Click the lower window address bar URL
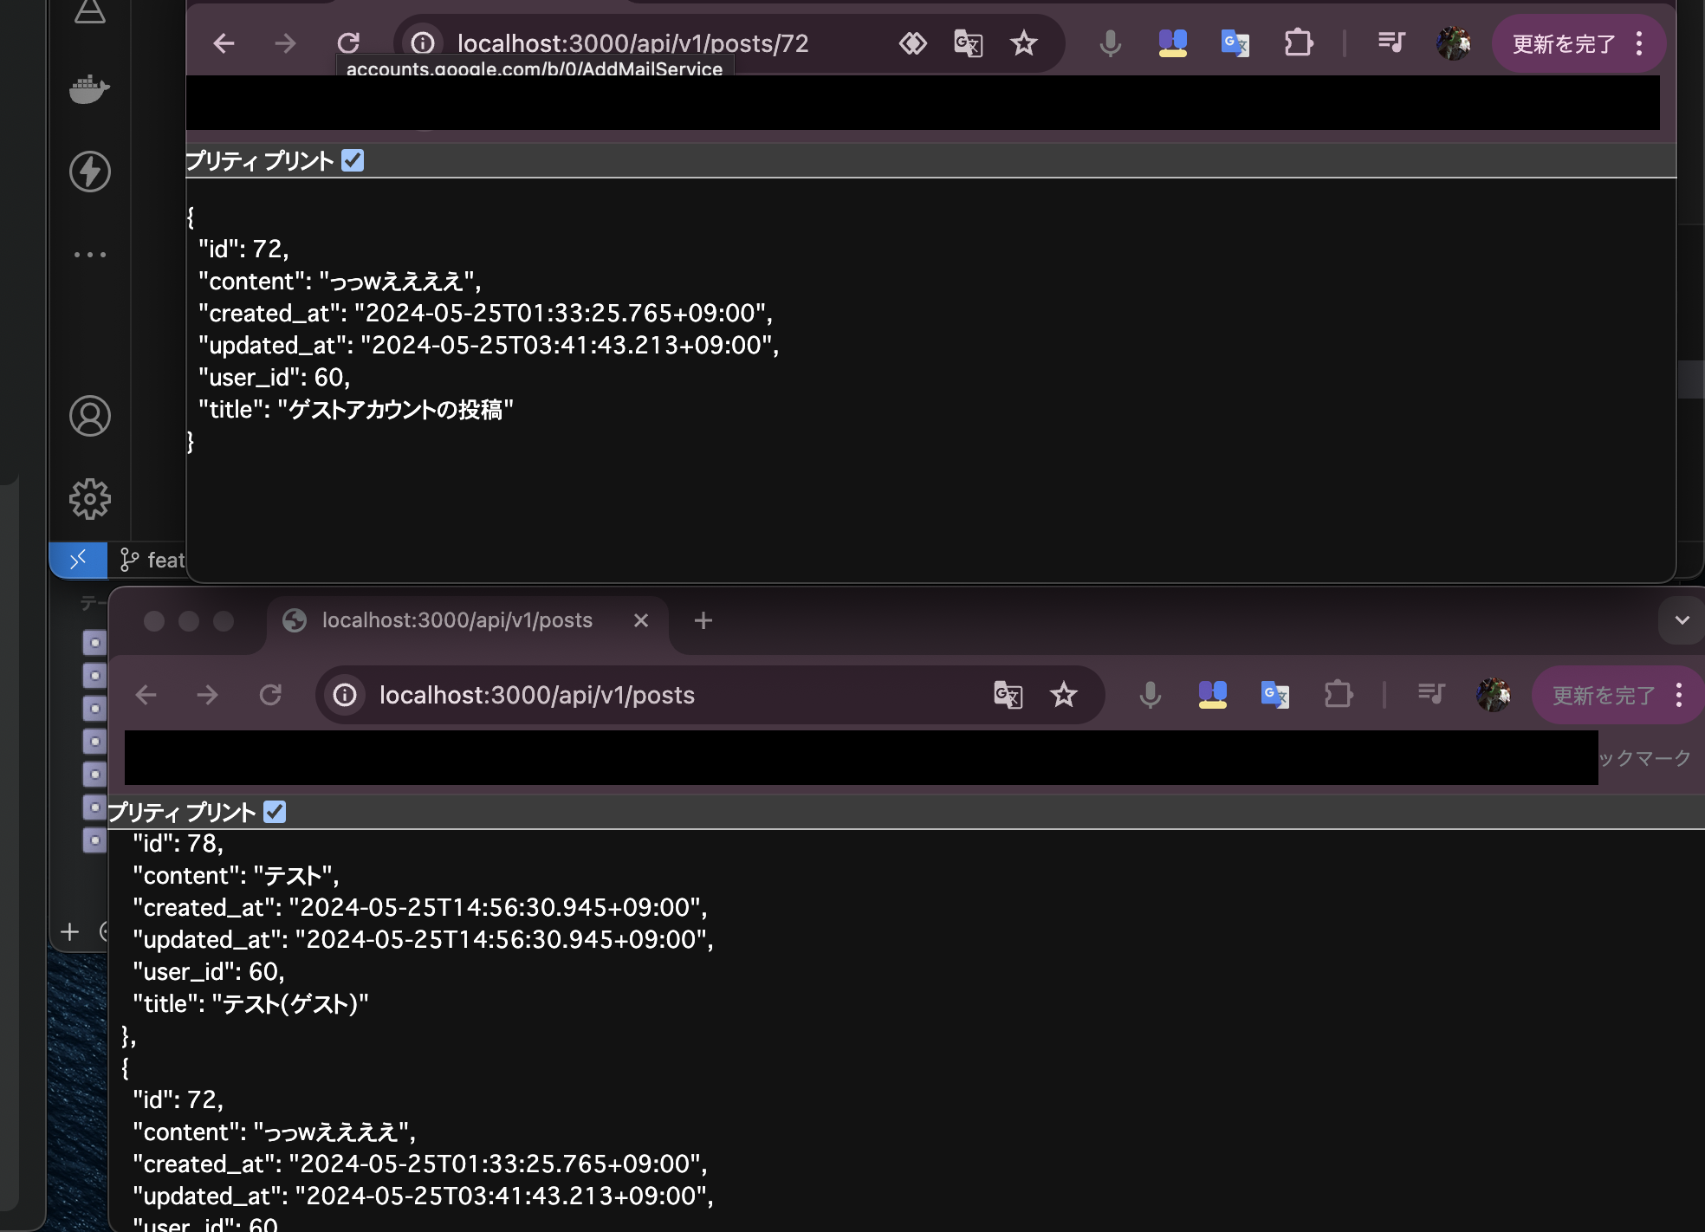Viewport: 1705px width, 1232px height. click(x=537, y=695)
